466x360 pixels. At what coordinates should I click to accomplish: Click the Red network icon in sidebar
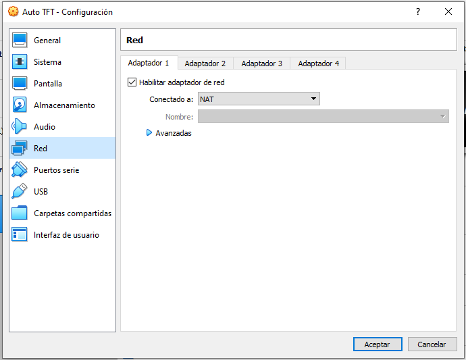click(20, 149)
